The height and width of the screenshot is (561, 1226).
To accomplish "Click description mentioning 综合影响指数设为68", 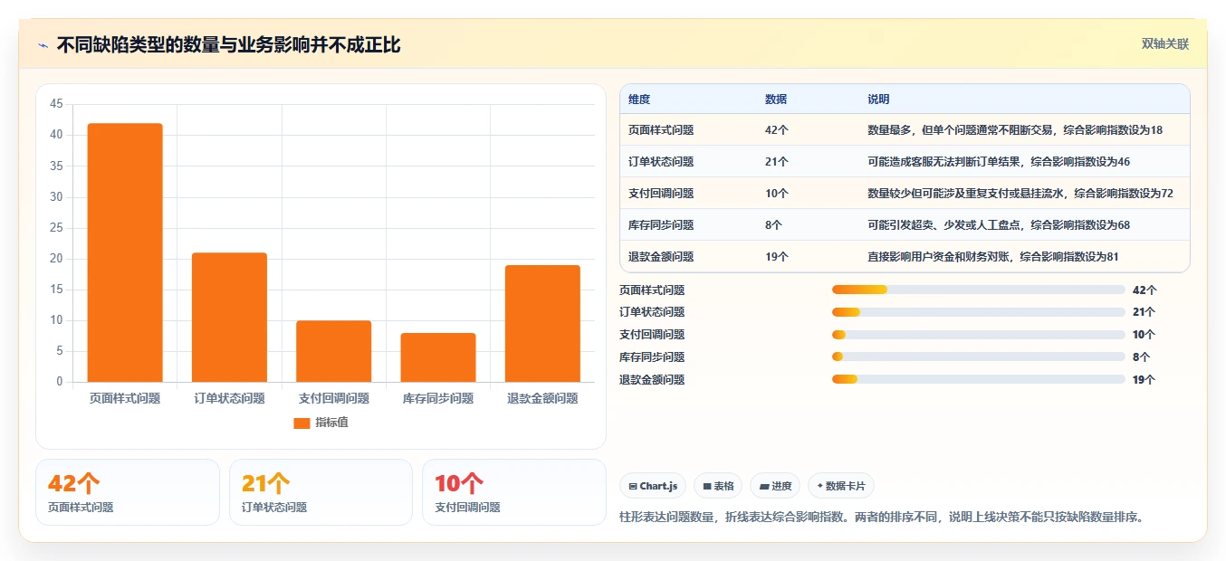I will point(999,225).
